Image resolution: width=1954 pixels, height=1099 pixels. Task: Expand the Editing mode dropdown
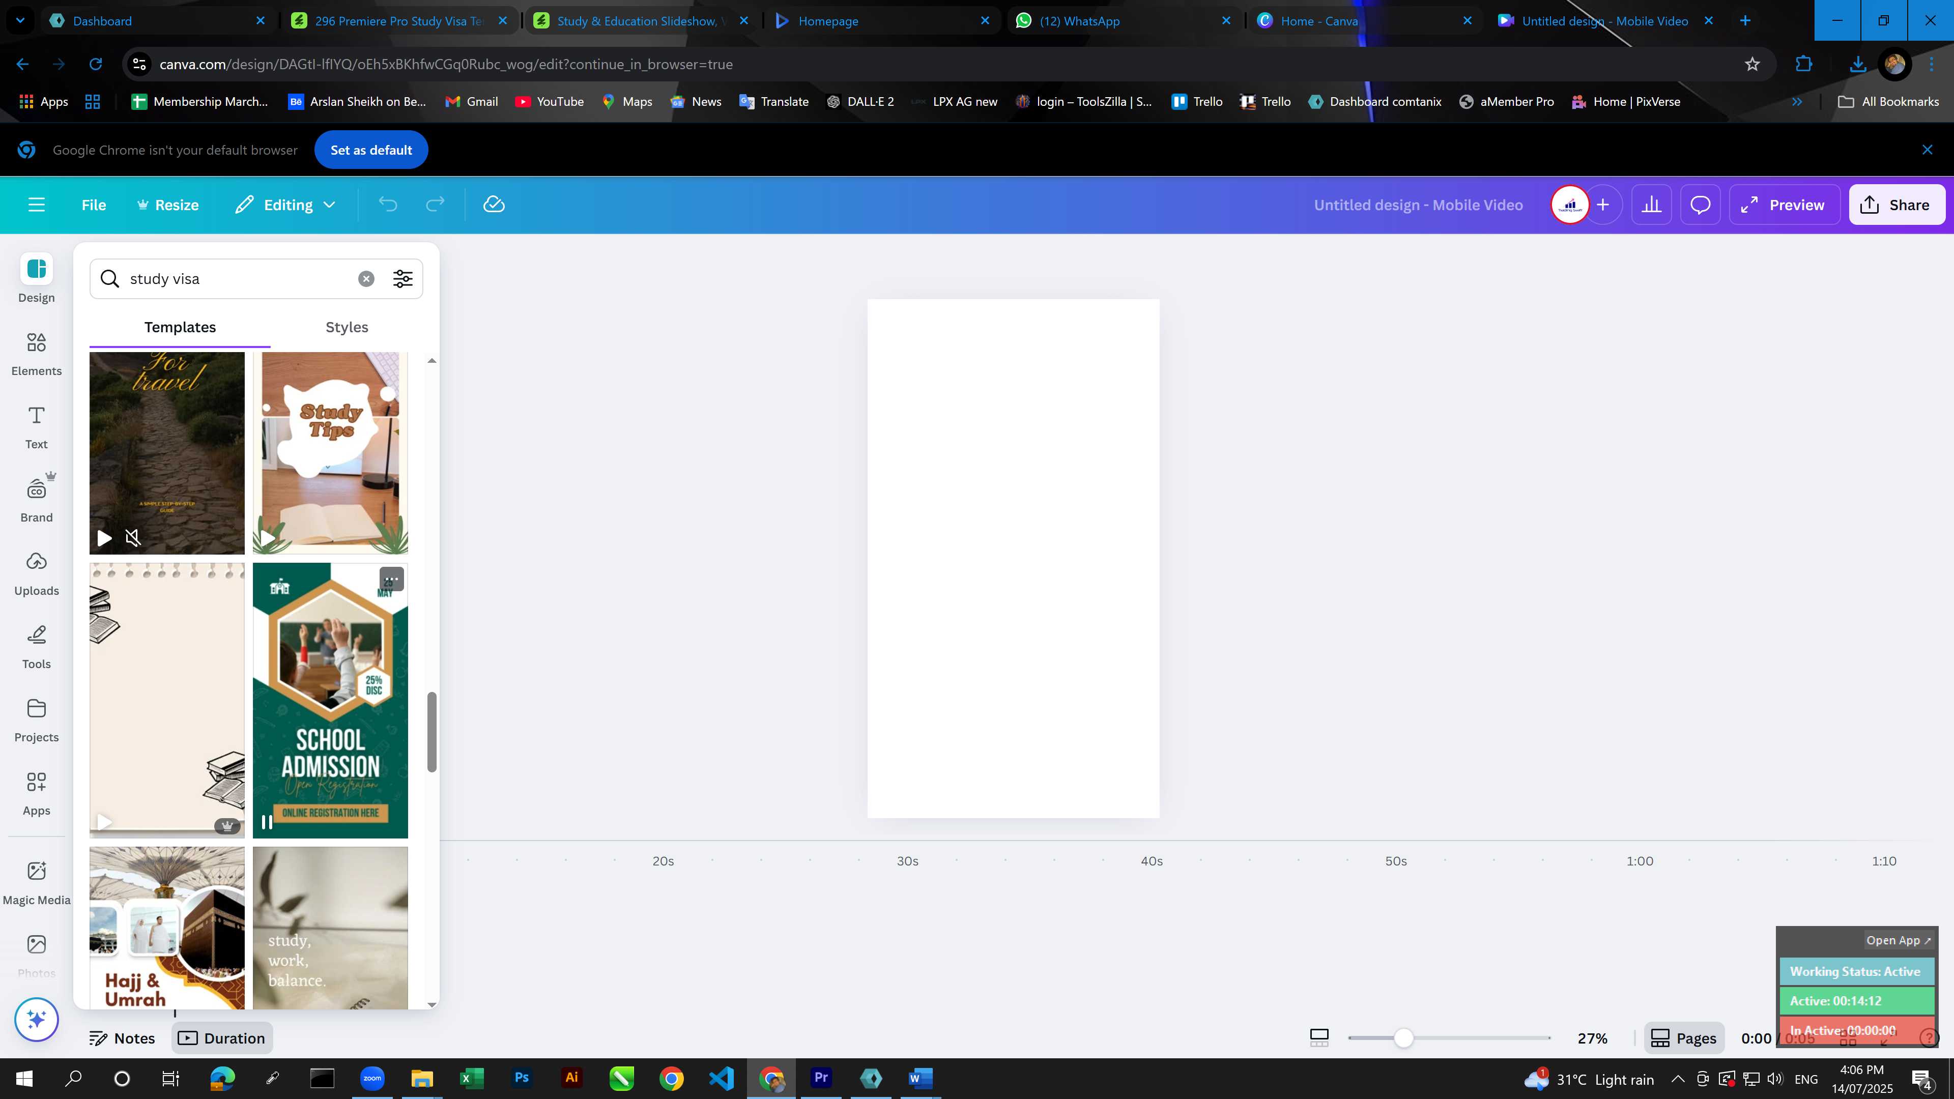click(x=285, y=205)
